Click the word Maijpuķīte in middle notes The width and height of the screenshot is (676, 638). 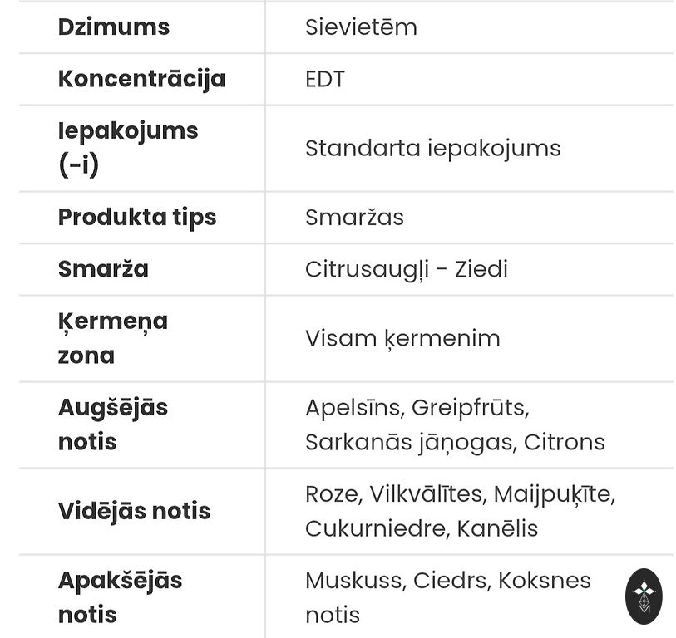pos(553,494)
